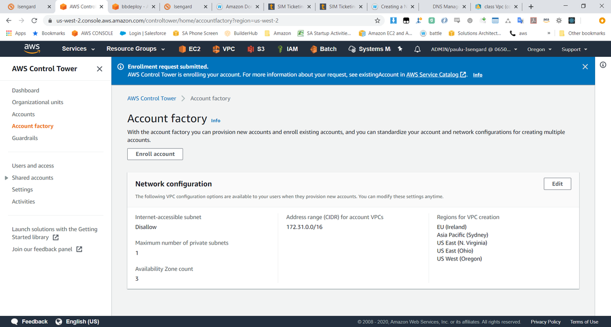The image size is (611, 327).
Task: Open the Systems Manager shortcut in the navbar
Action: point(369,49)
